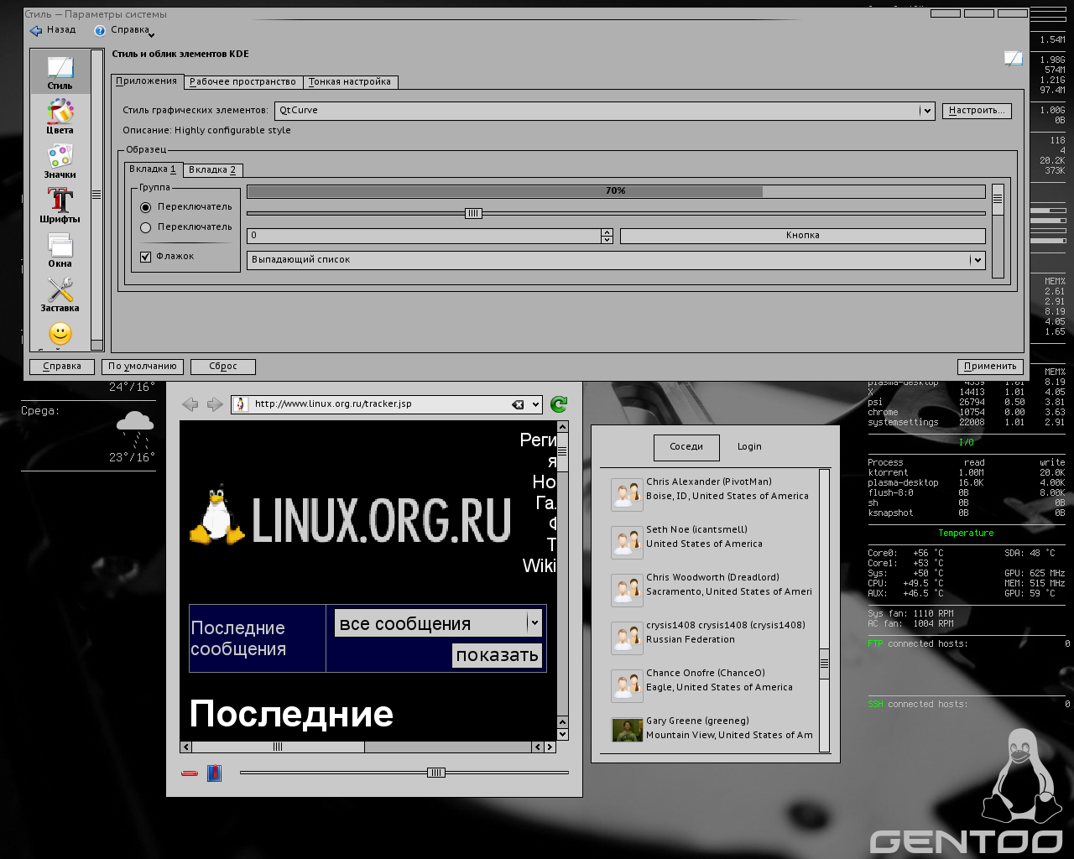Expand the browser URL history dropdown

(x=535, y=404)
